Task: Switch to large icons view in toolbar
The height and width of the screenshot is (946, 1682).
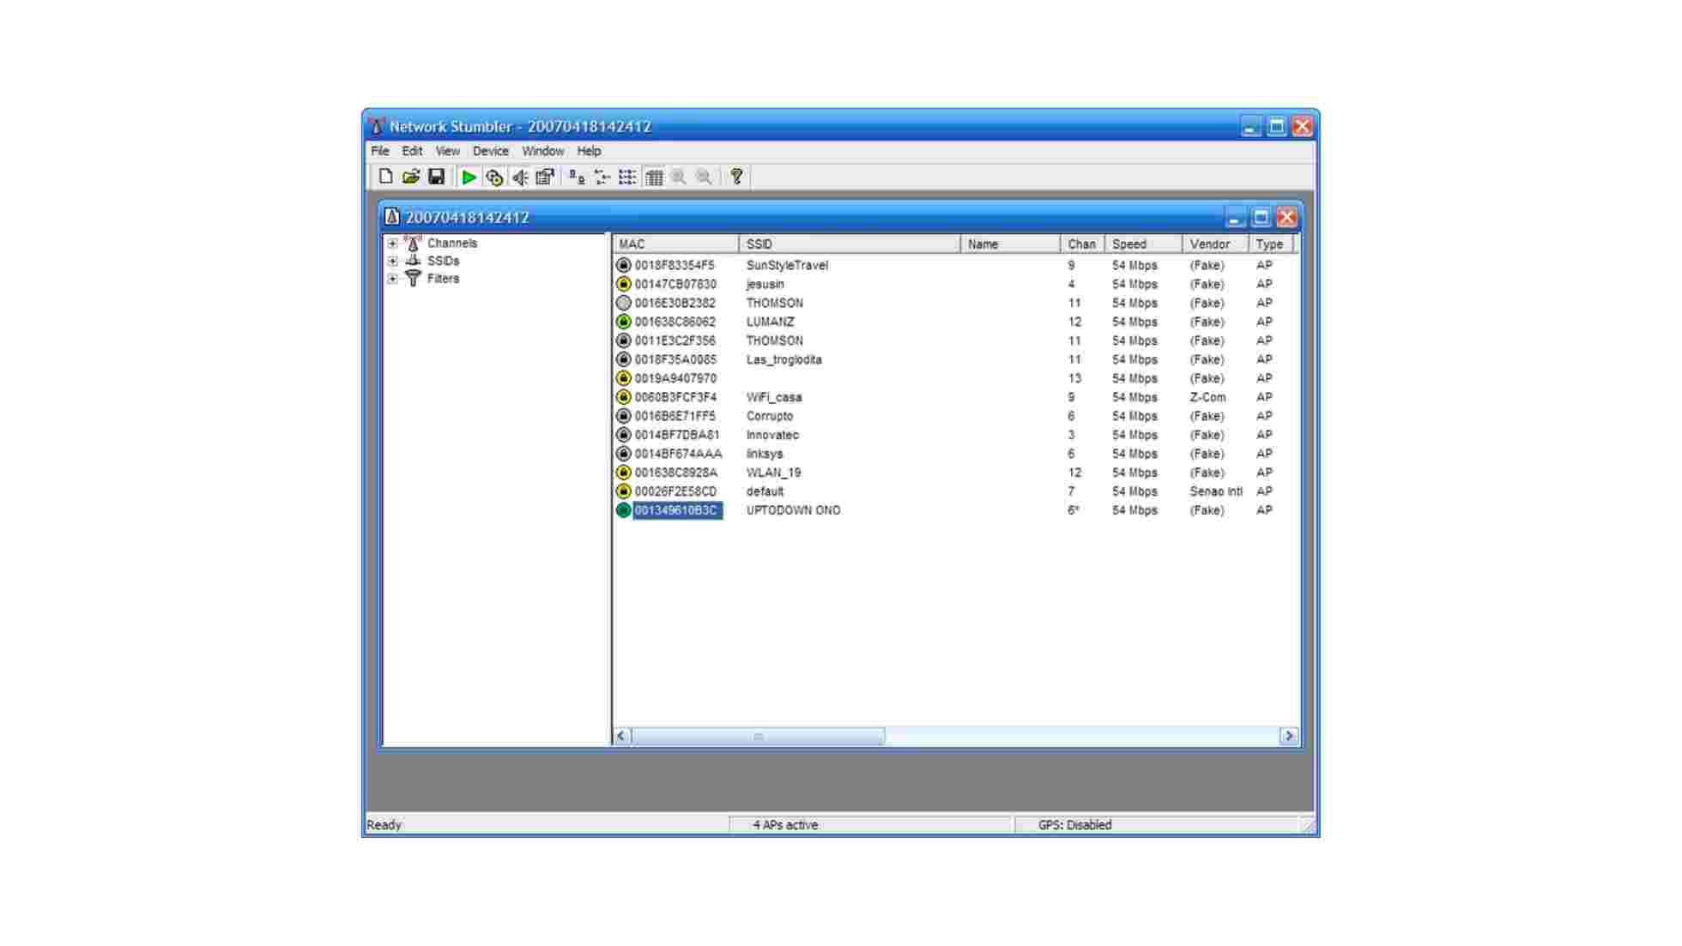Action: tap(577, 177)
